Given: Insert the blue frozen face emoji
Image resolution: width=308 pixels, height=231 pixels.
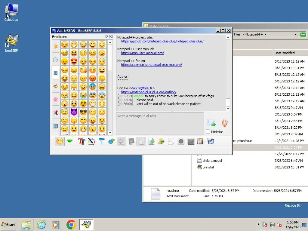Looking at the screenshot, I should click(x=93, y=87).
